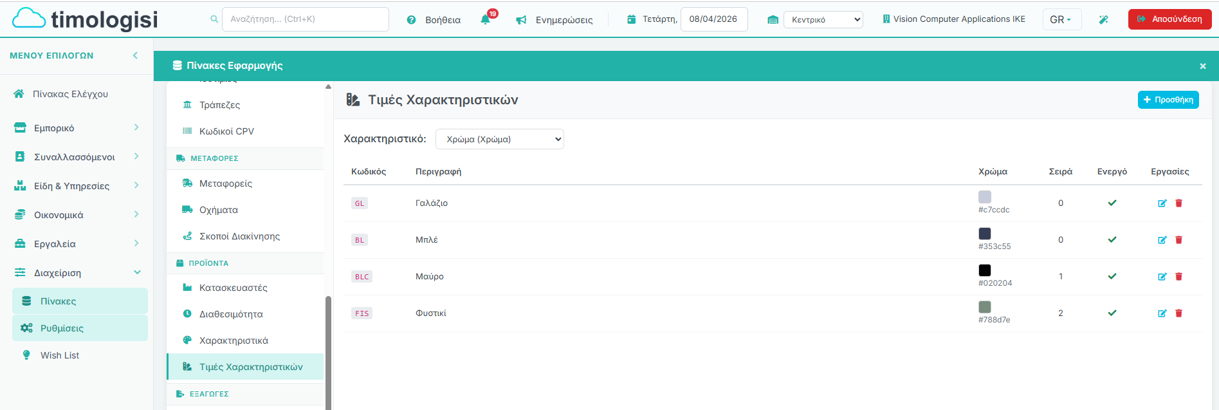This screenshot has width=1219, height=410.
Task: Edit the Γαλάζιο row
Action: point(1162,203)
